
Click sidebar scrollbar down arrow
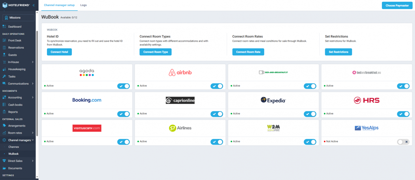click(x=37, y=177)
